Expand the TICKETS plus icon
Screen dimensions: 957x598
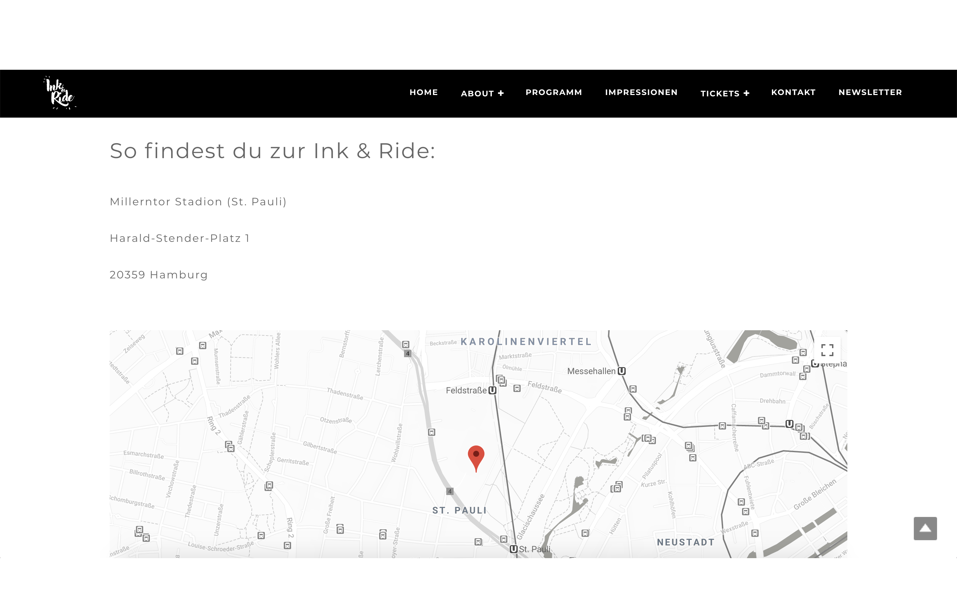(747, 93)
